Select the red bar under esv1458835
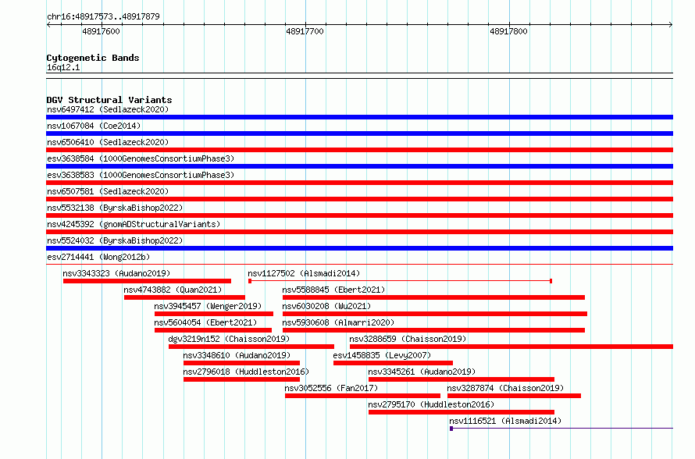Image resolution: width=695 pixels, height=459 pixels. 393,363
